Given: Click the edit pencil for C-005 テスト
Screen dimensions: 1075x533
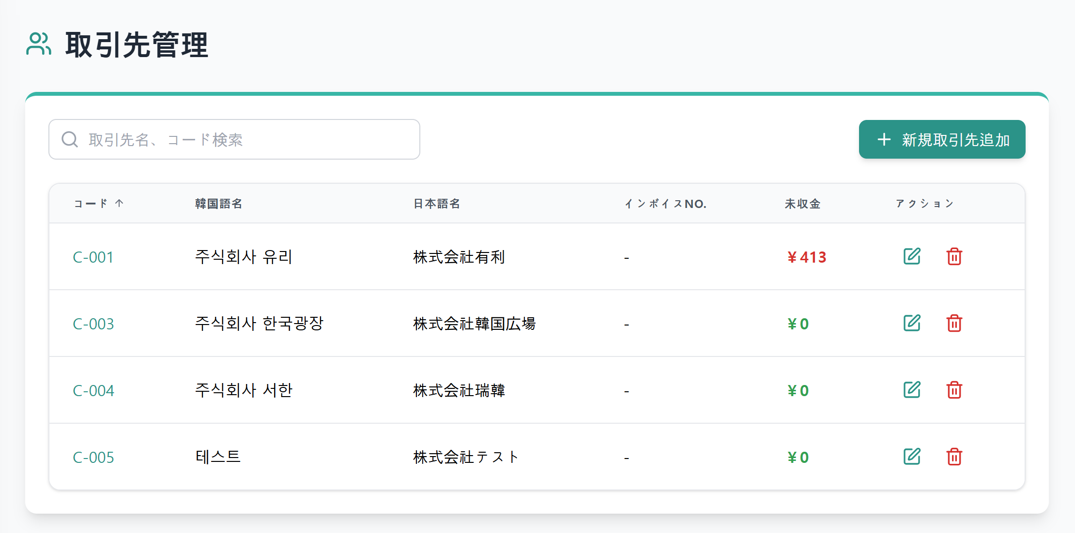Looking at the screenshot, I should (x=912, y=457).
